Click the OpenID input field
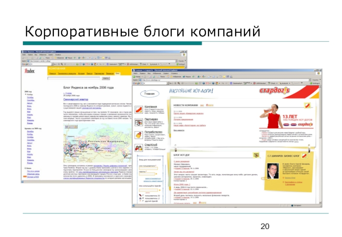 pos(148,190)
